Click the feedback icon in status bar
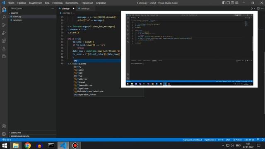Viewport: 265px width, 149px height. pos(258,140)
